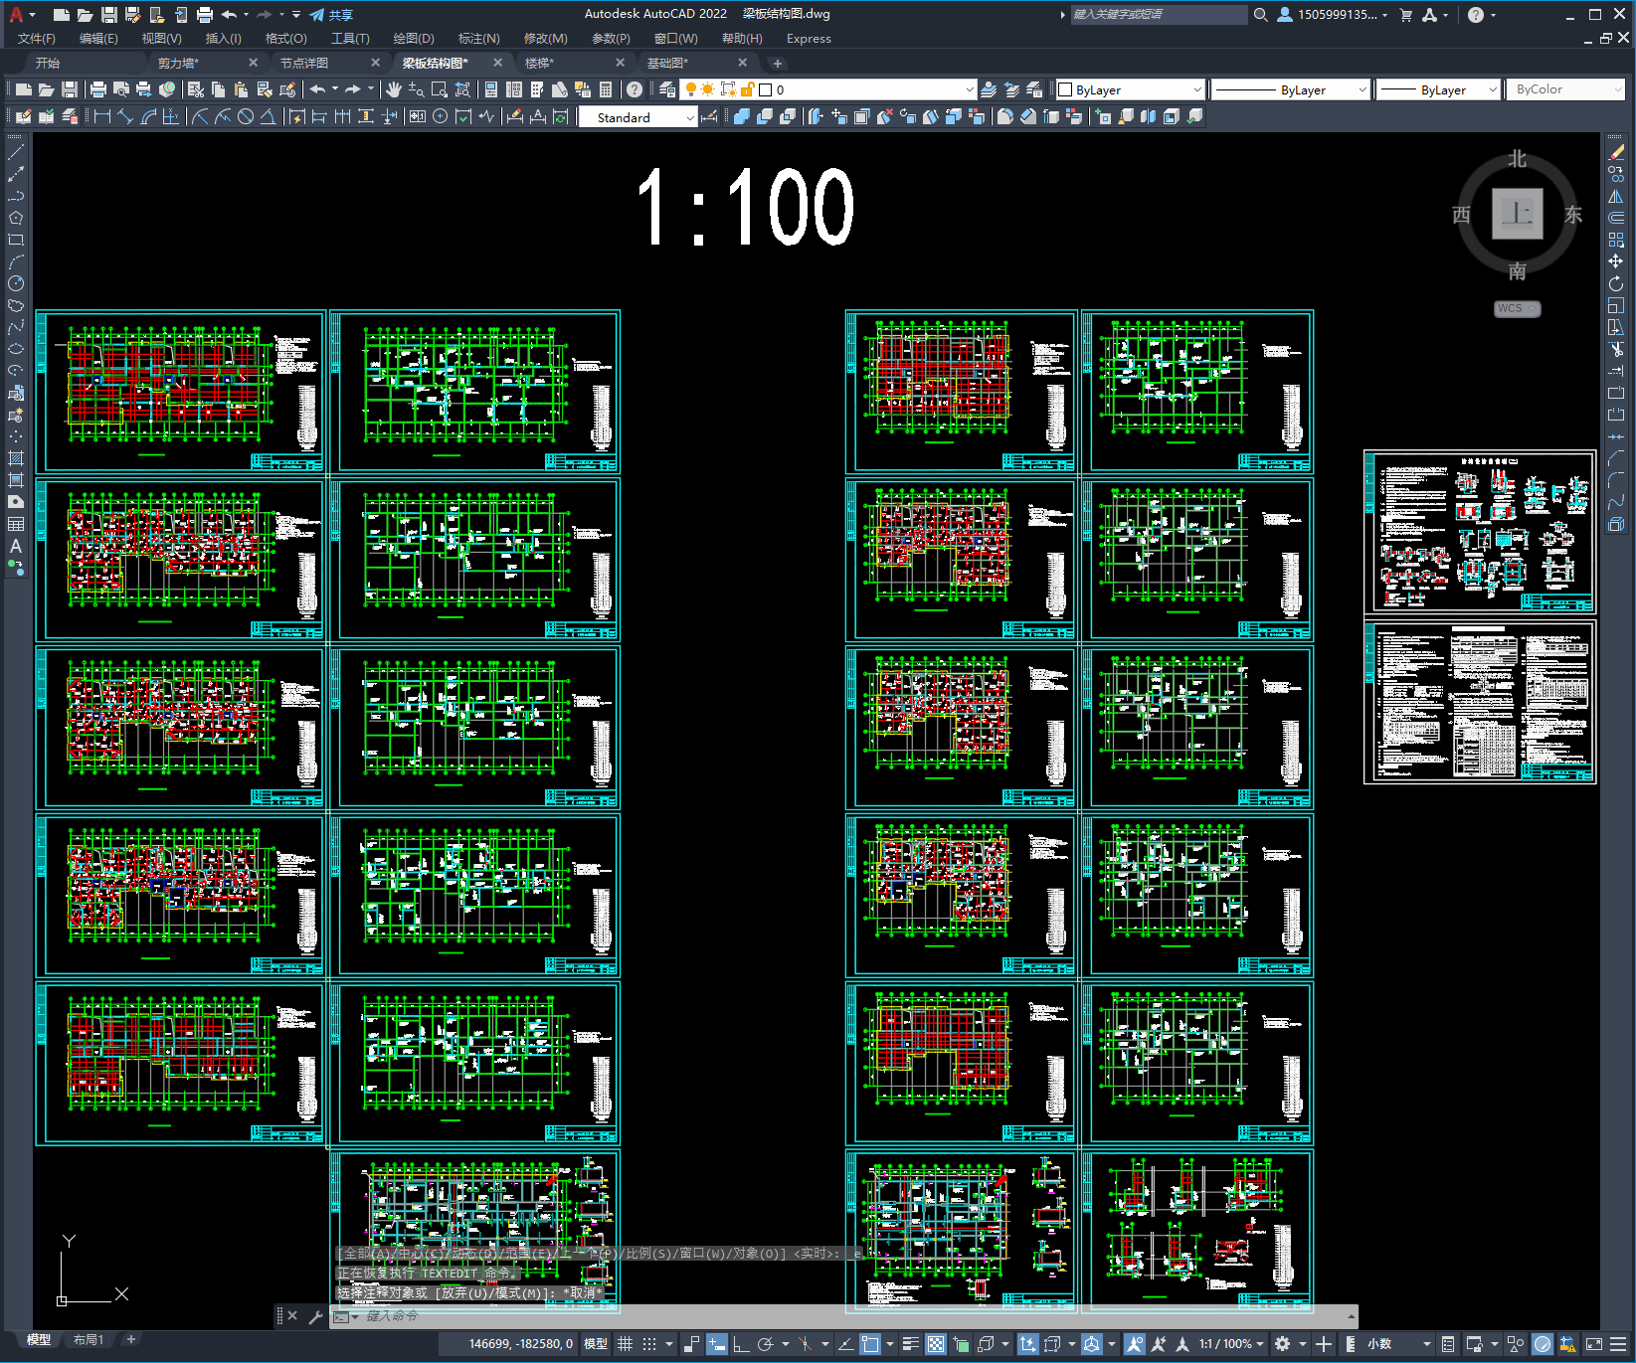Viewport: 1636px width, 1363px height.
Task: Switch to the 剪力墙 drawing tab
Action: (x=178, y=63)
